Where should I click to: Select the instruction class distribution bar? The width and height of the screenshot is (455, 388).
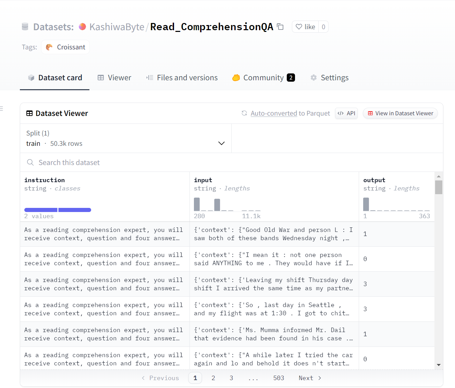(58, 210)
